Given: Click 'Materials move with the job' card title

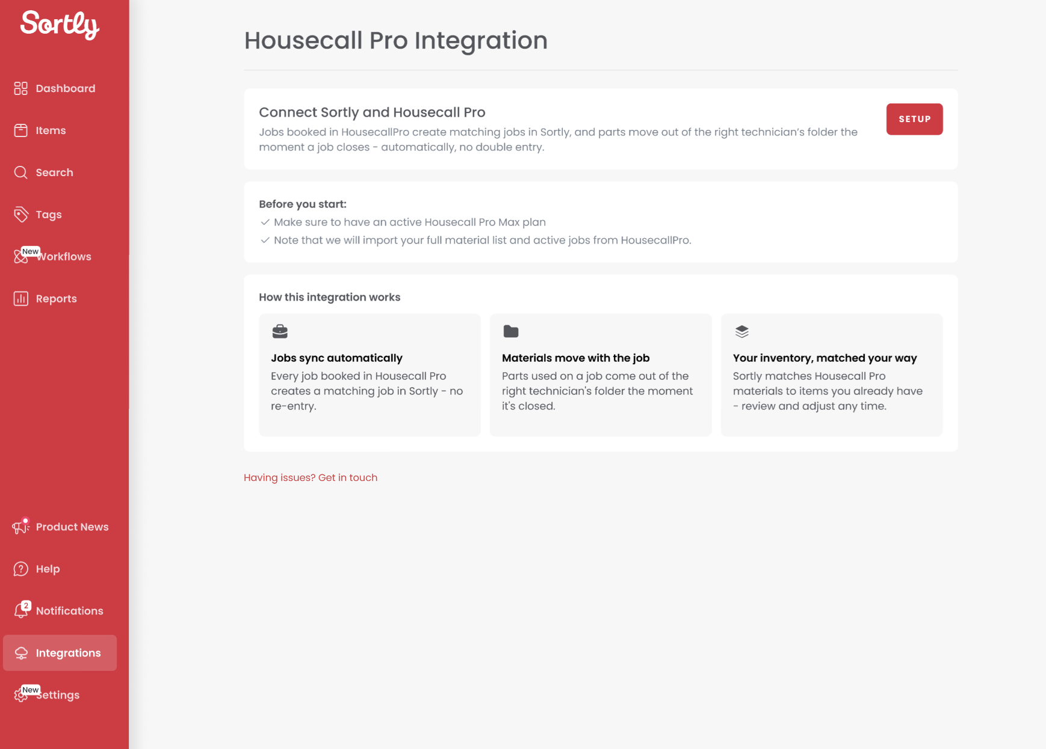Looking at the screenshot, I should click(x=576, y=358).
